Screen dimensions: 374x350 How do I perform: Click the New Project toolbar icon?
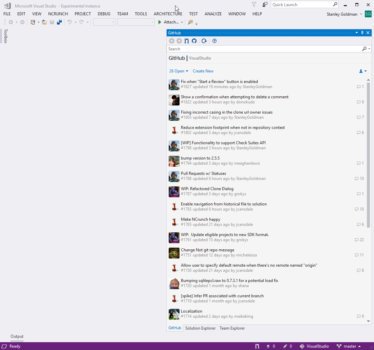(33, 22)
